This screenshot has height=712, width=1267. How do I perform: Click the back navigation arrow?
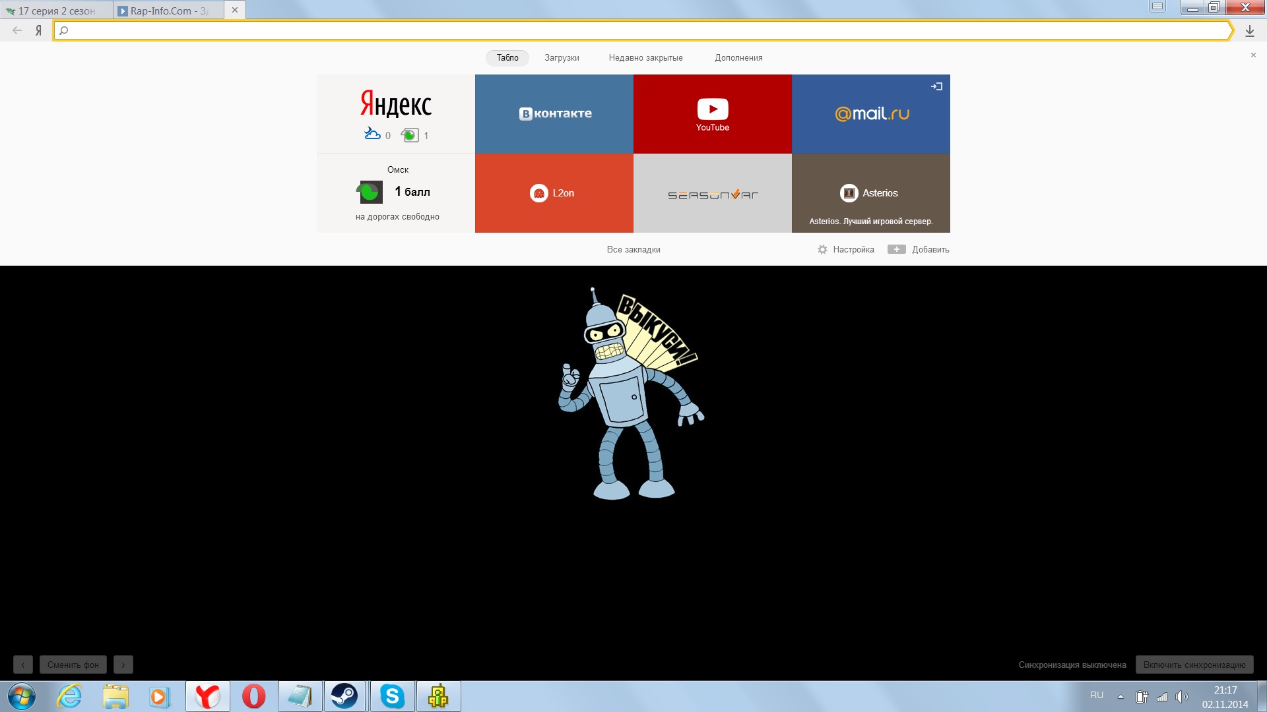pos(17,30)
